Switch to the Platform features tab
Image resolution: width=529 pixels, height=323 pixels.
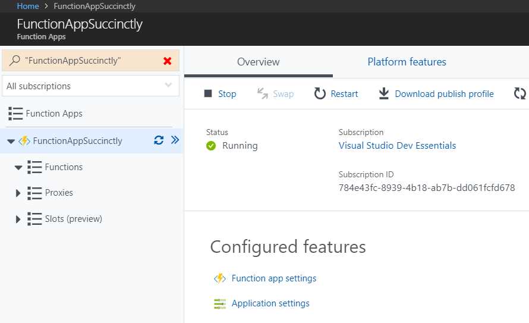coord(407,62)
